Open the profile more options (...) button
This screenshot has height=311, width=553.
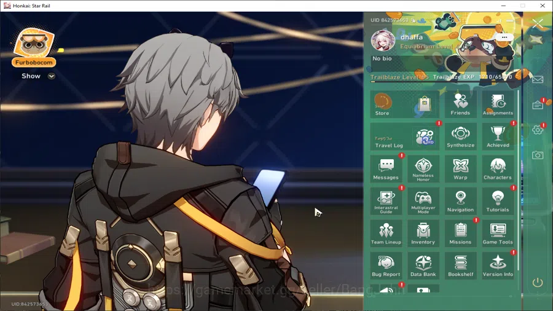click(504, 37)
